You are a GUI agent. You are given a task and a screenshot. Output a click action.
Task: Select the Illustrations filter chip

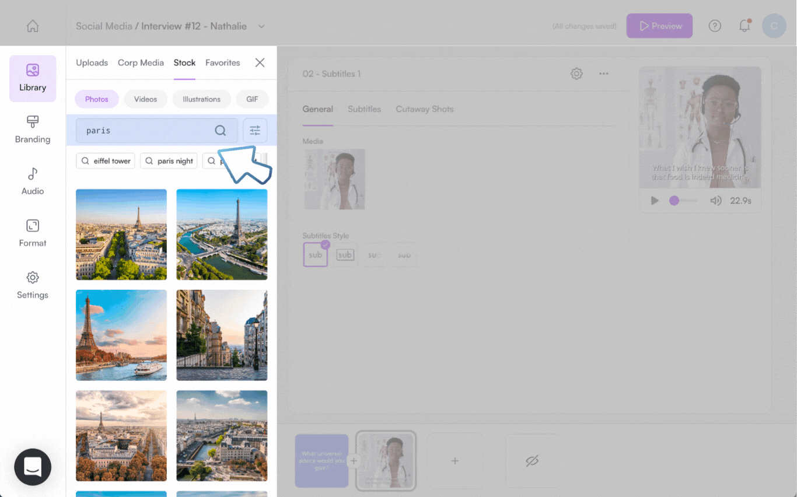[201, 99]
